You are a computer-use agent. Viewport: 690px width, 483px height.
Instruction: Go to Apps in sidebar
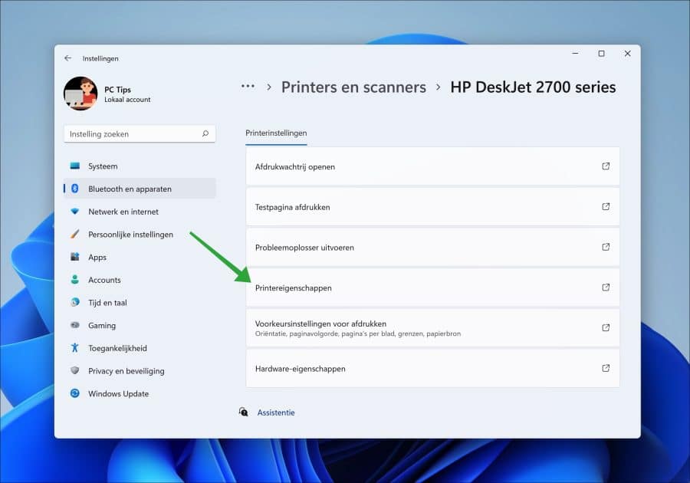click(140, 258)
